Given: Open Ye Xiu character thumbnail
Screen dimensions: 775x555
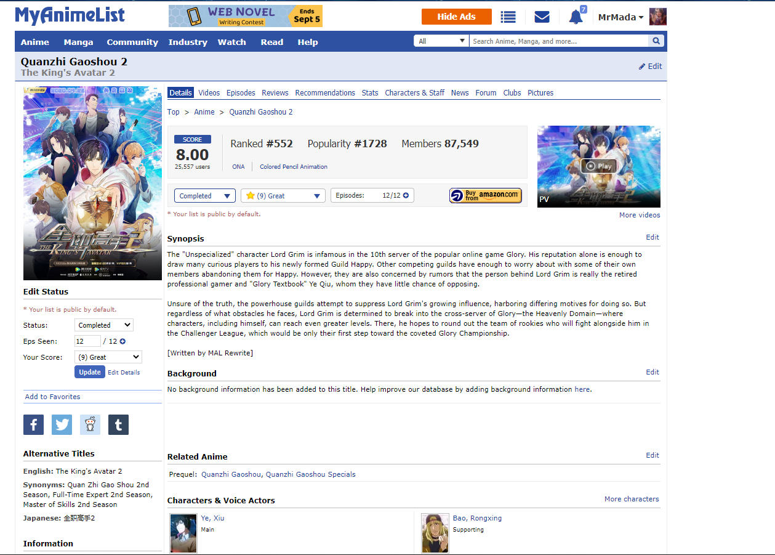Looking at the screenshot, I should coord(183,533).
